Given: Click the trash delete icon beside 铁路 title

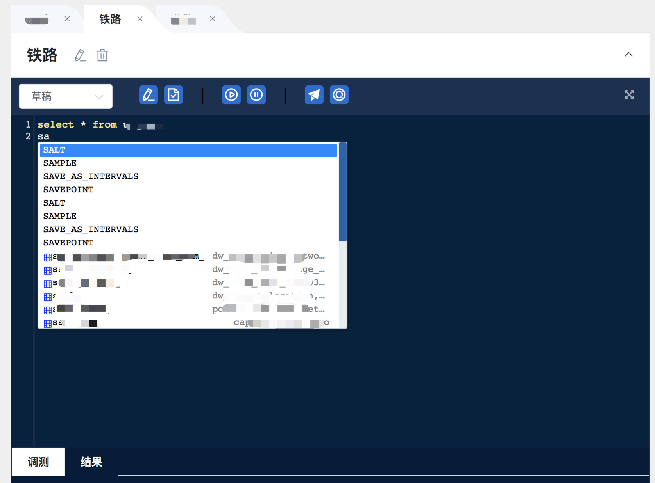Looking at the screenshot, I should (102, 55).
